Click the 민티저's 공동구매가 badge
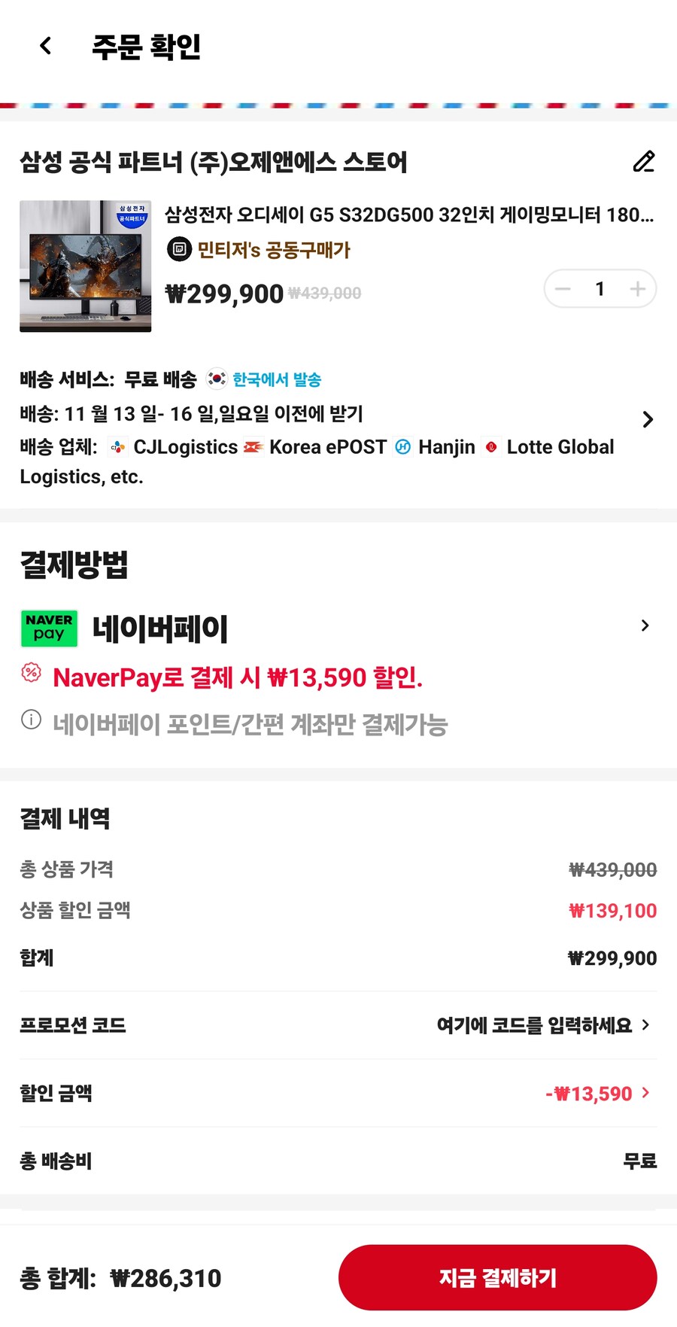Image resolution: width=677 pixels, height=1327 pixels. click(x=260, y=249)
